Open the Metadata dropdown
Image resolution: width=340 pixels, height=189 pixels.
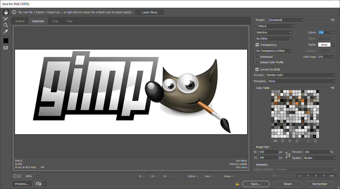(302, 81)
